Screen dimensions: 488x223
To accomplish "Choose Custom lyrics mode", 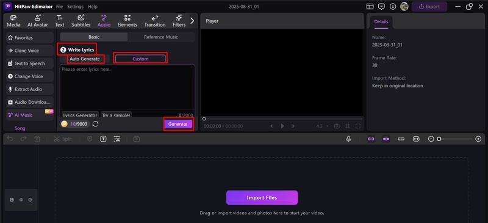I will 140,59.
